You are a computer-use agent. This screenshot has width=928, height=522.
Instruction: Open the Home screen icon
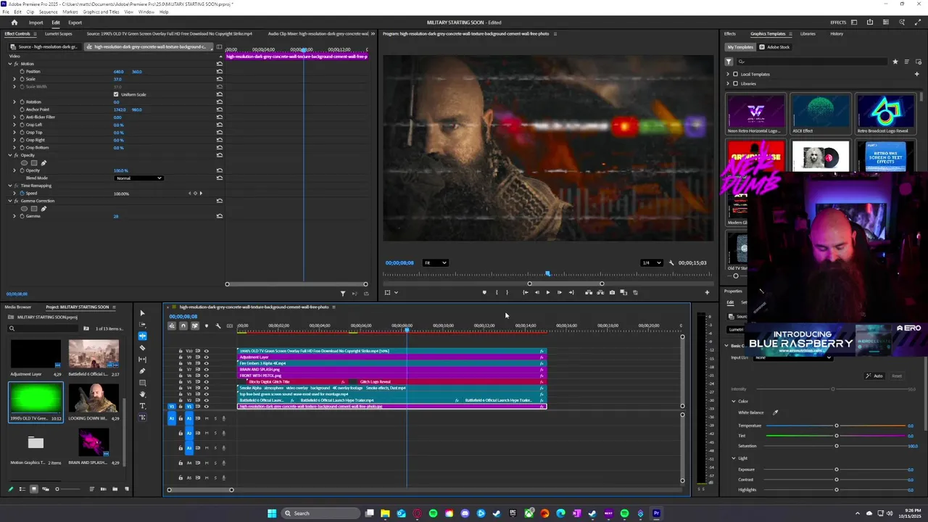[x=13, y=22]
